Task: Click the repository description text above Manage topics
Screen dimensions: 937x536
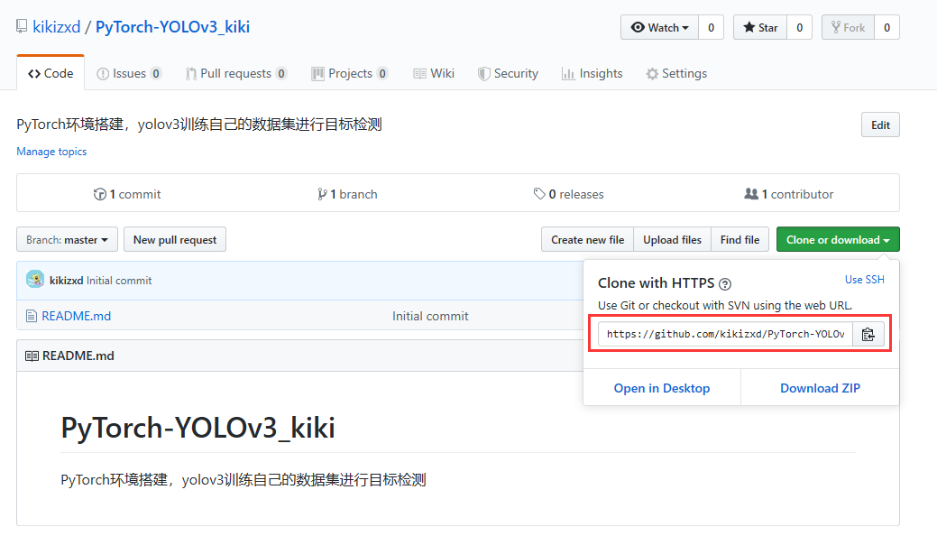Action: [199, 125]
